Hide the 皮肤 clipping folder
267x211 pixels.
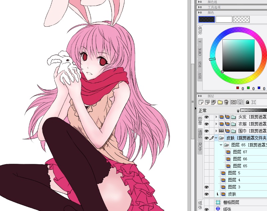point(207,138)
